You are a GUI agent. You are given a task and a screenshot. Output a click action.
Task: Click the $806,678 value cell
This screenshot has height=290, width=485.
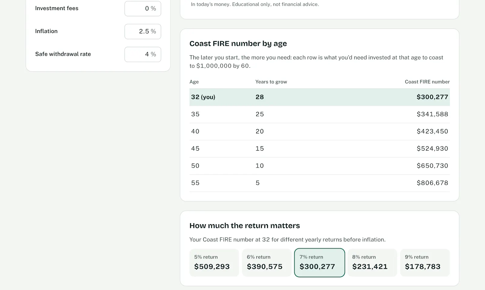pos(432,183)
